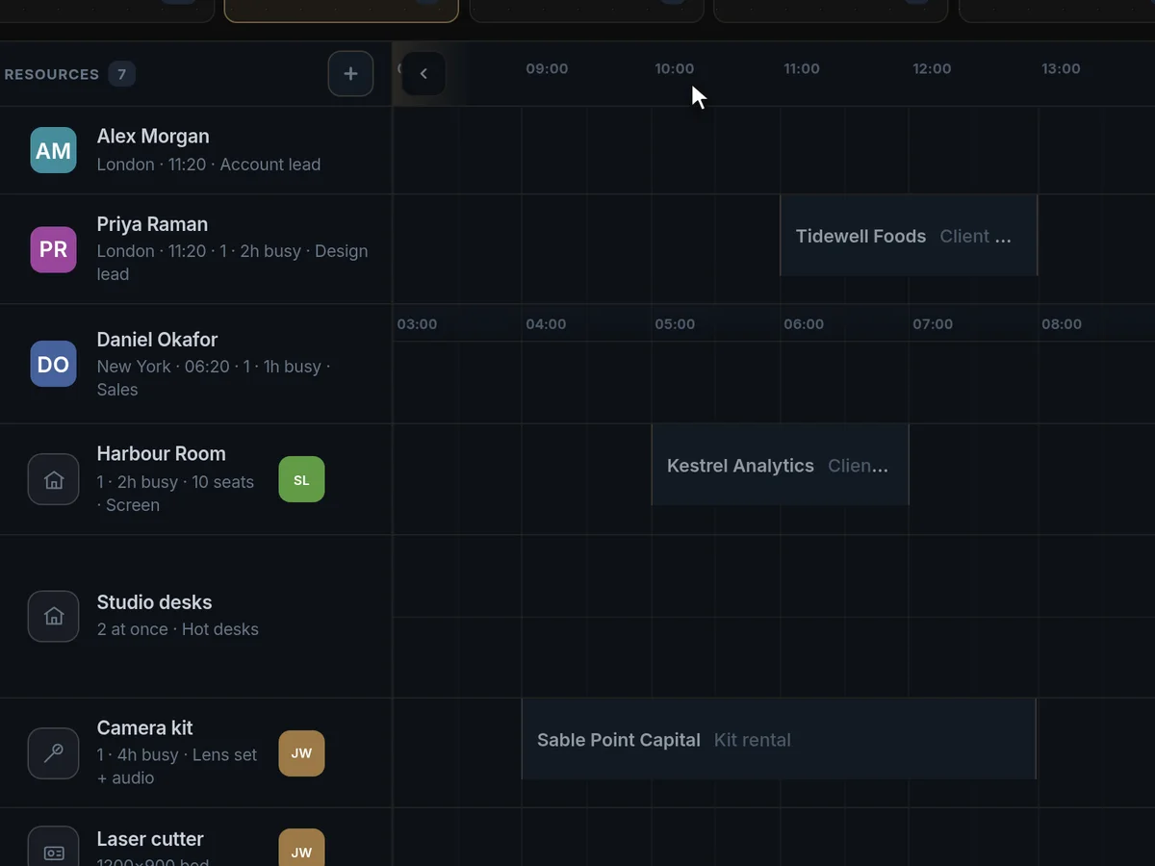Click the 11:00 time header

click(x=802, y=68)
